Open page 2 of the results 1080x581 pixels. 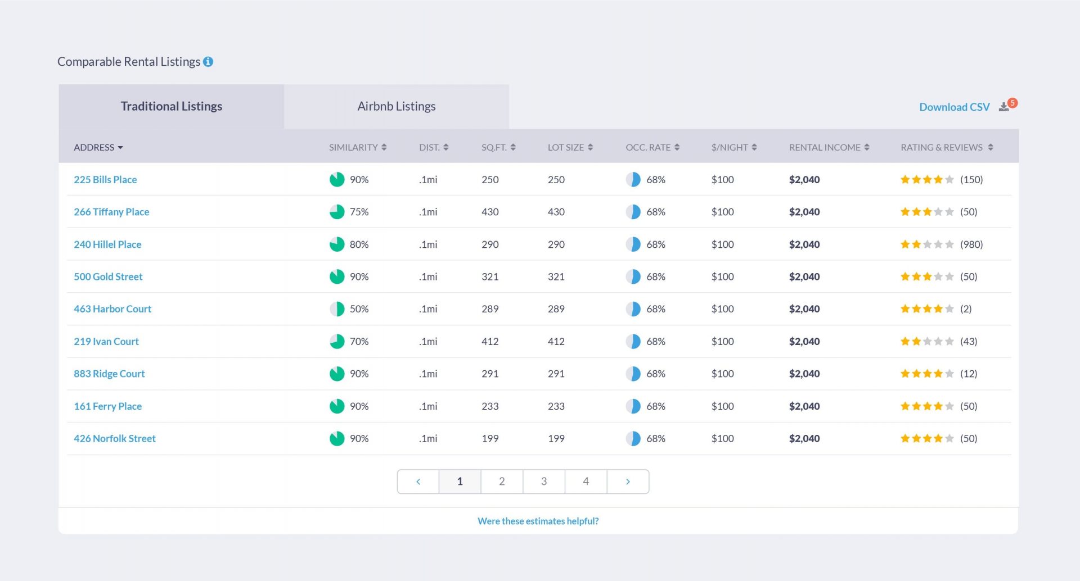501,481
